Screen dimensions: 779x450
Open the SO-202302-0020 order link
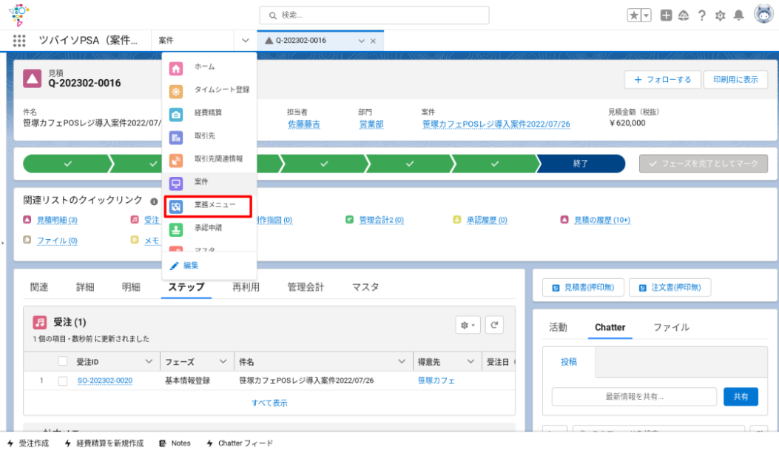tap(104, 381)
